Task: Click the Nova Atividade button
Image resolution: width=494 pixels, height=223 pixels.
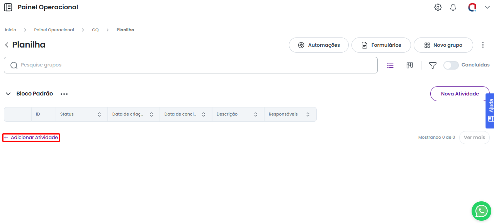Action: 460,94
